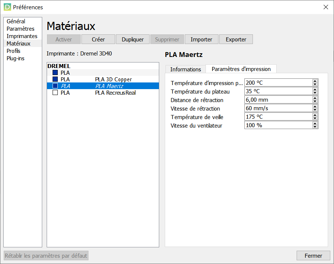This screenshot has width=334, height=264.
Task: Click Rétablir les paramètres par défaut button
Action: 46,255
